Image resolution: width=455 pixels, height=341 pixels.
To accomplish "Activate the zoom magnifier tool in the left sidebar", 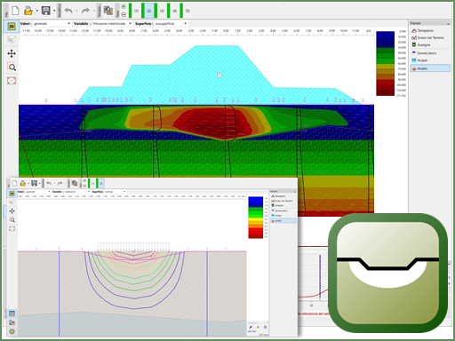I will (12, 67).
